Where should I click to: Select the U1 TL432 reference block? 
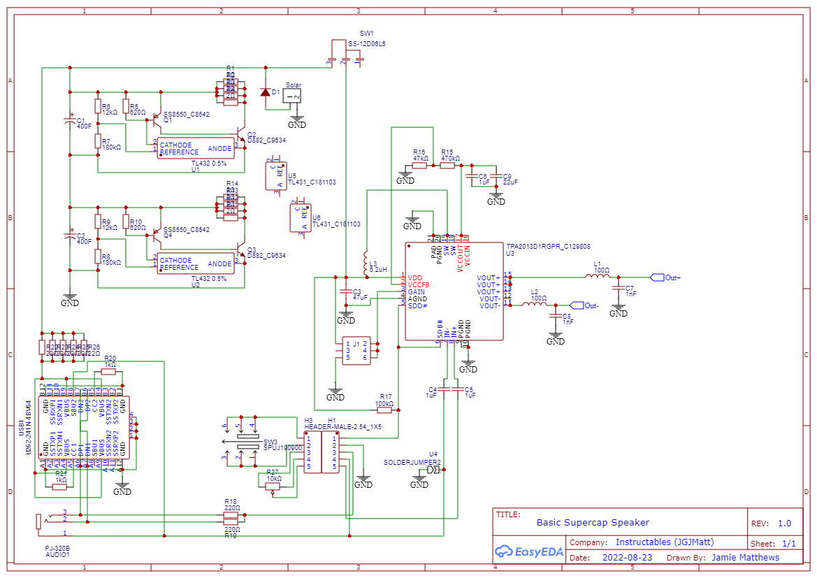pos(196,150)
